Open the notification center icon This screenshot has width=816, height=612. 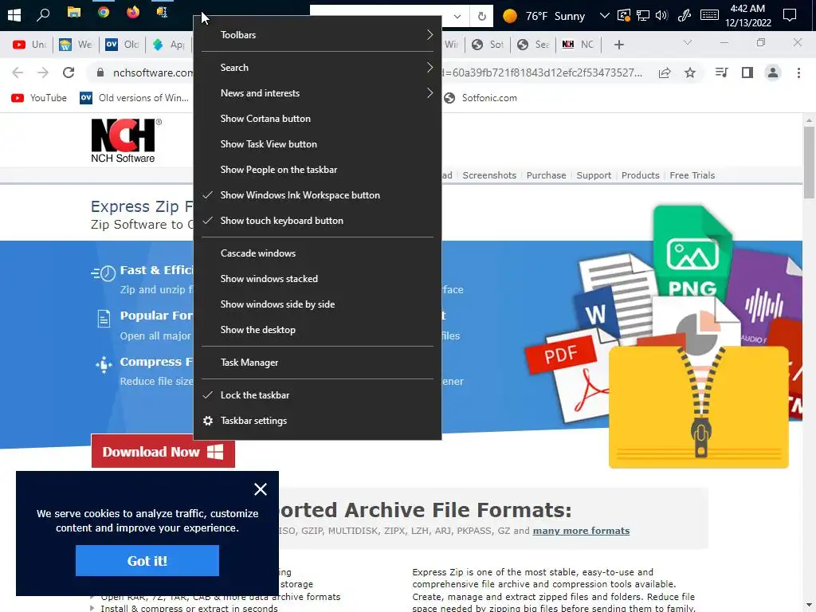click(790, 15)
